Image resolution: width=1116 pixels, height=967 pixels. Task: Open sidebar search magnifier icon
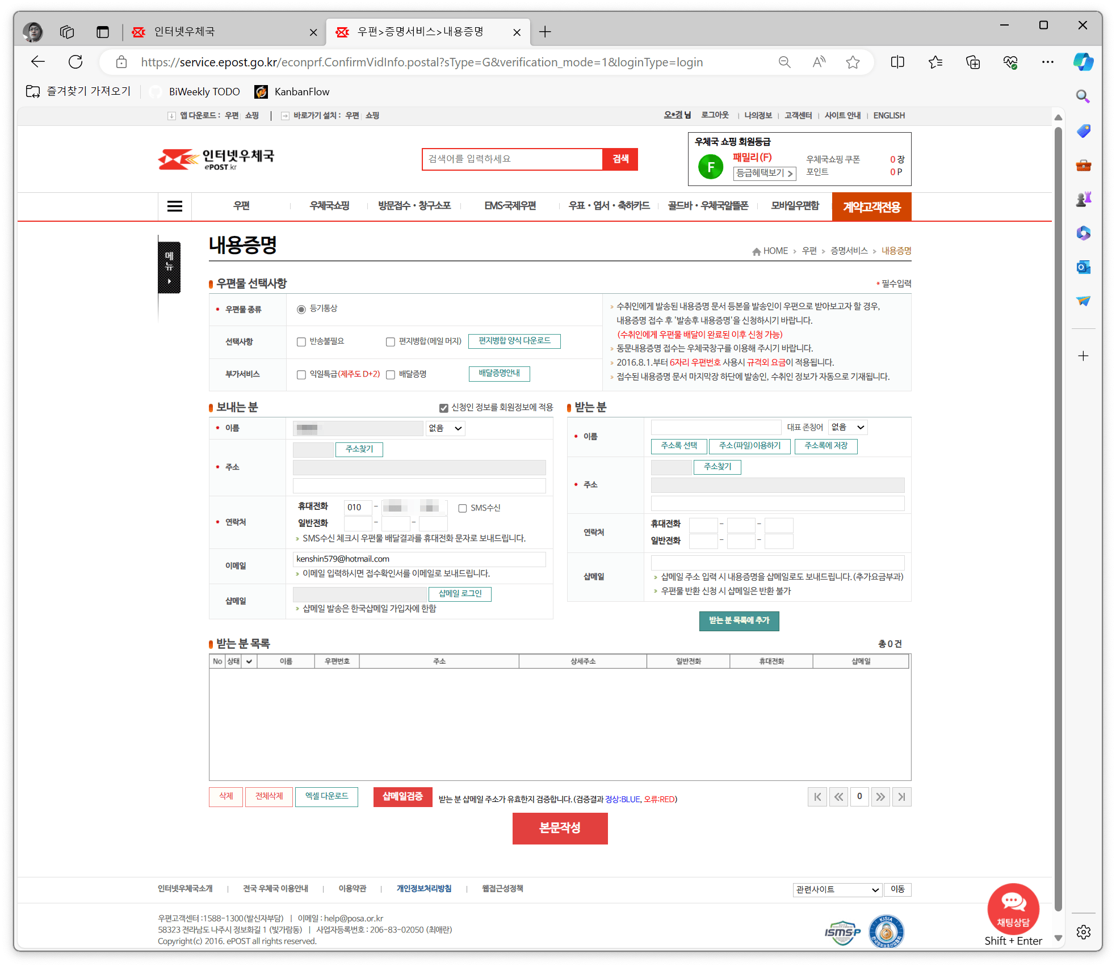coord(1083,97)
